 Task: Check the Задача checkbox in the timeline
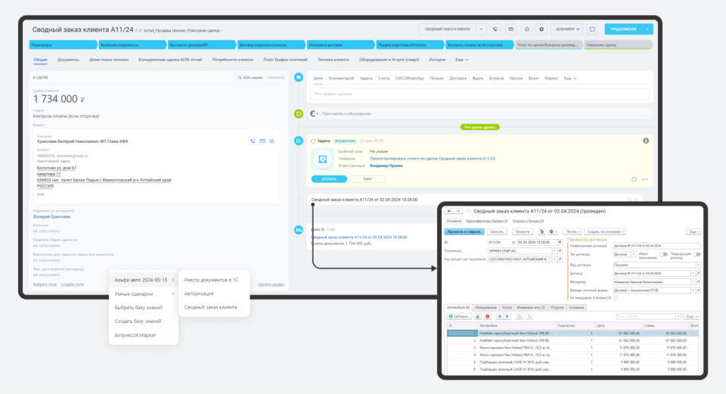(313, 141)
